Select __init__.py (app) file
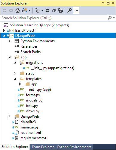This screenshot has height=150, width=116. (38, 90)
